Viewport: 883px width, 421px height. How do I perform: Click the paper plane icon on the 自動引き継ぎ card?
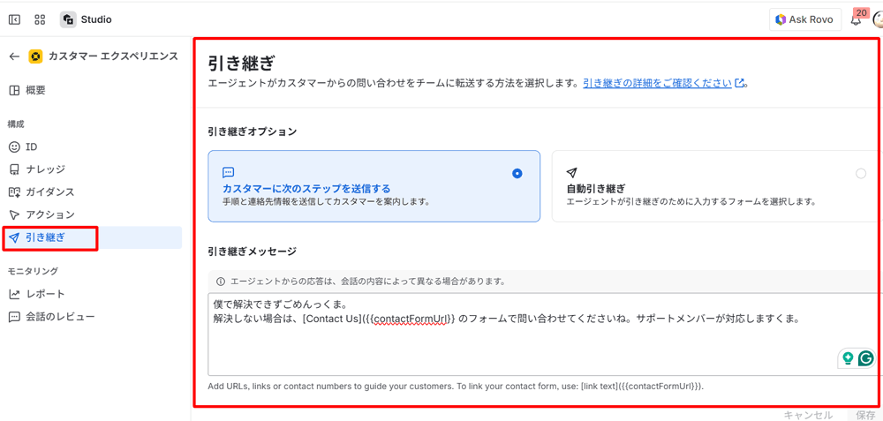pos(571,173)
